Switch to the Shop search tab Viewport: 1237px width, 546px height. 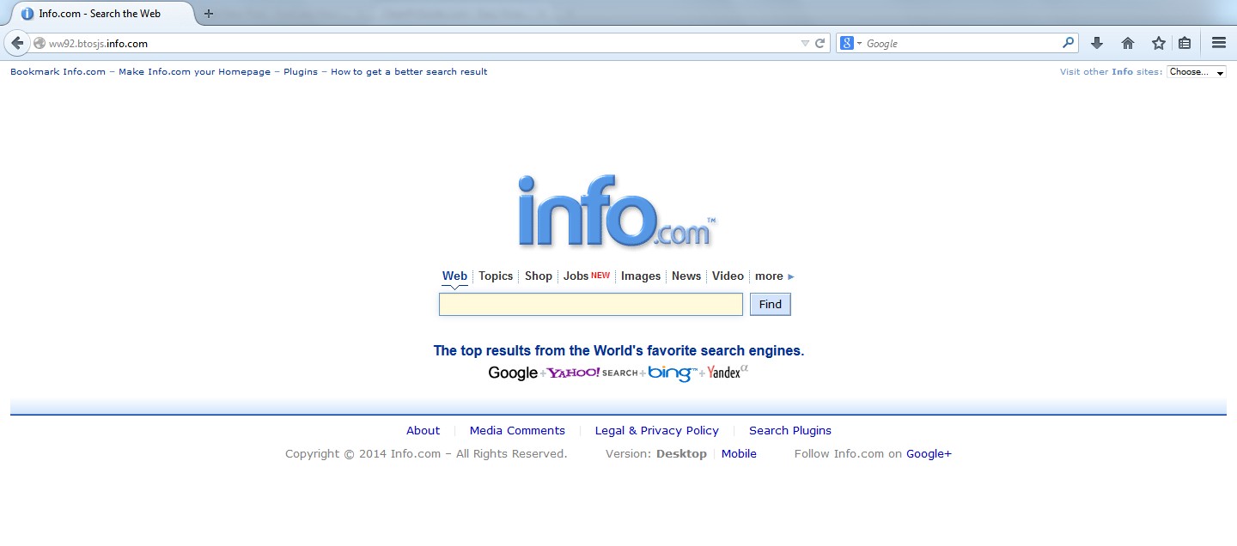(539, 276)
